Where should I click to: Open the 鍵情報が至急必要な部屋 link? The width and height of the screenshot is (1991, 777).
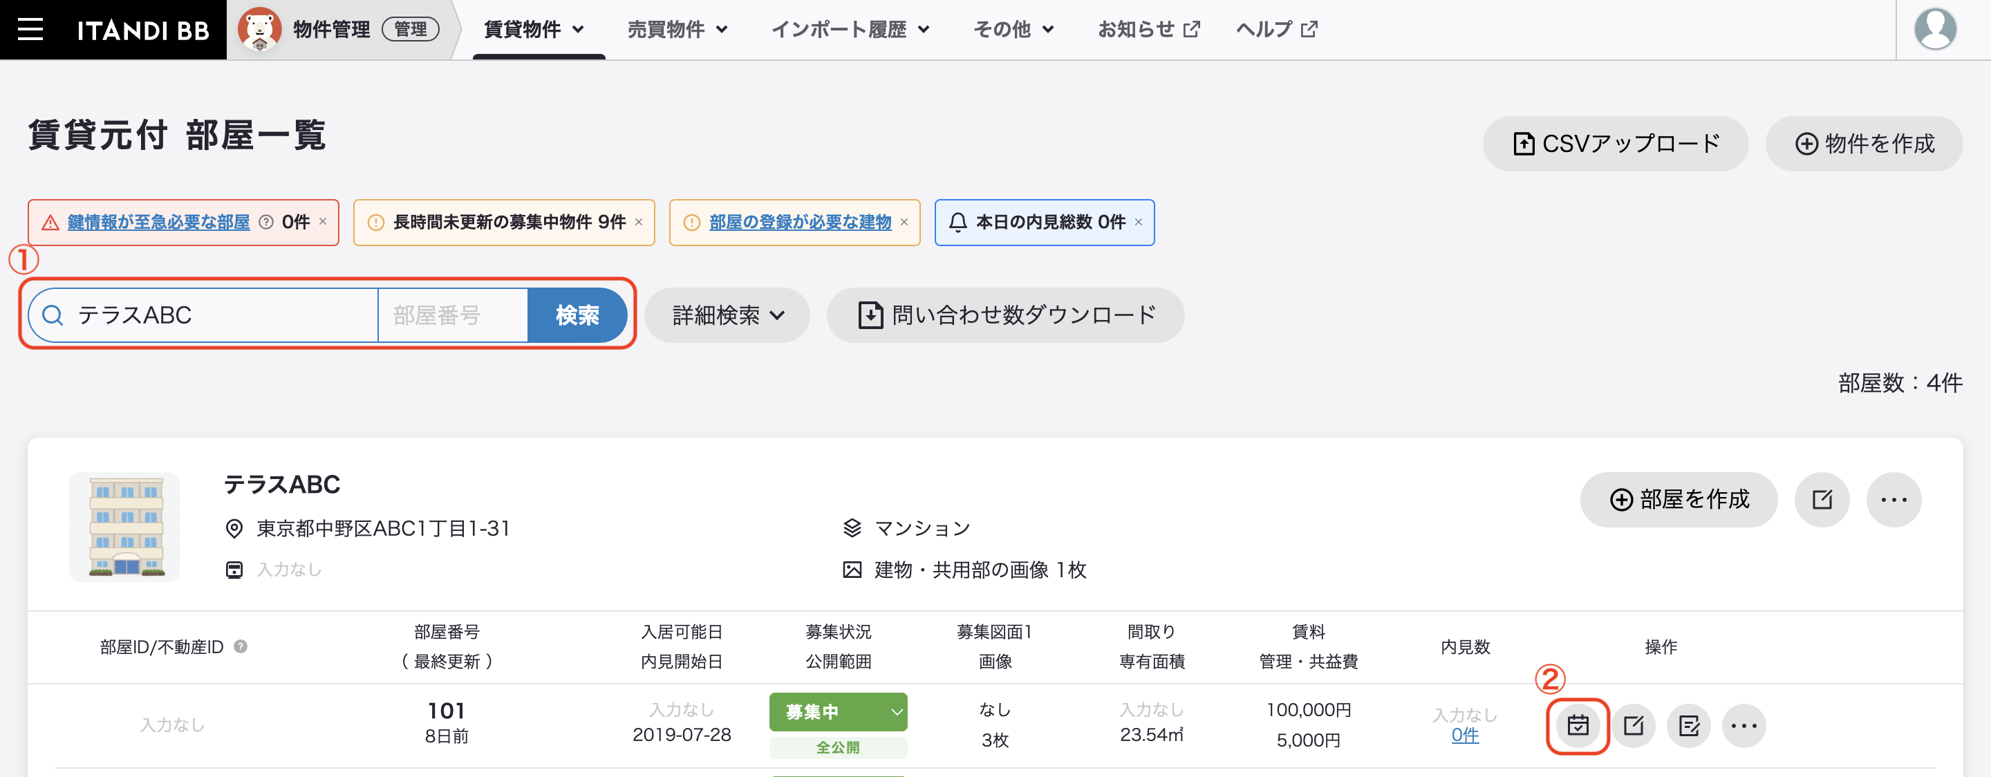pyautogui.click(x=158, y=222)
